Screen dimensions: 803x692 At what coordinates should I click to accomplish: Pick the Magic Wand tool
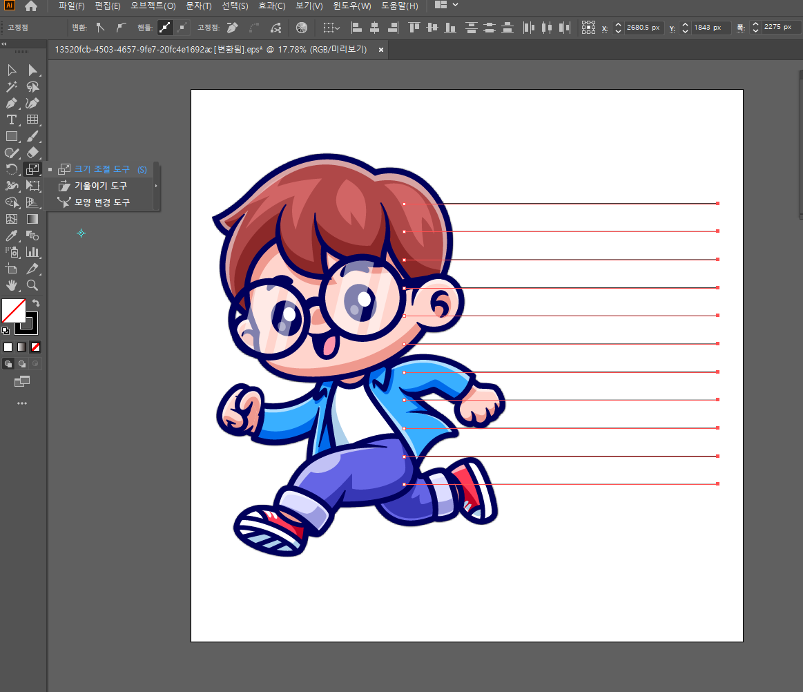tap(11, 86)
